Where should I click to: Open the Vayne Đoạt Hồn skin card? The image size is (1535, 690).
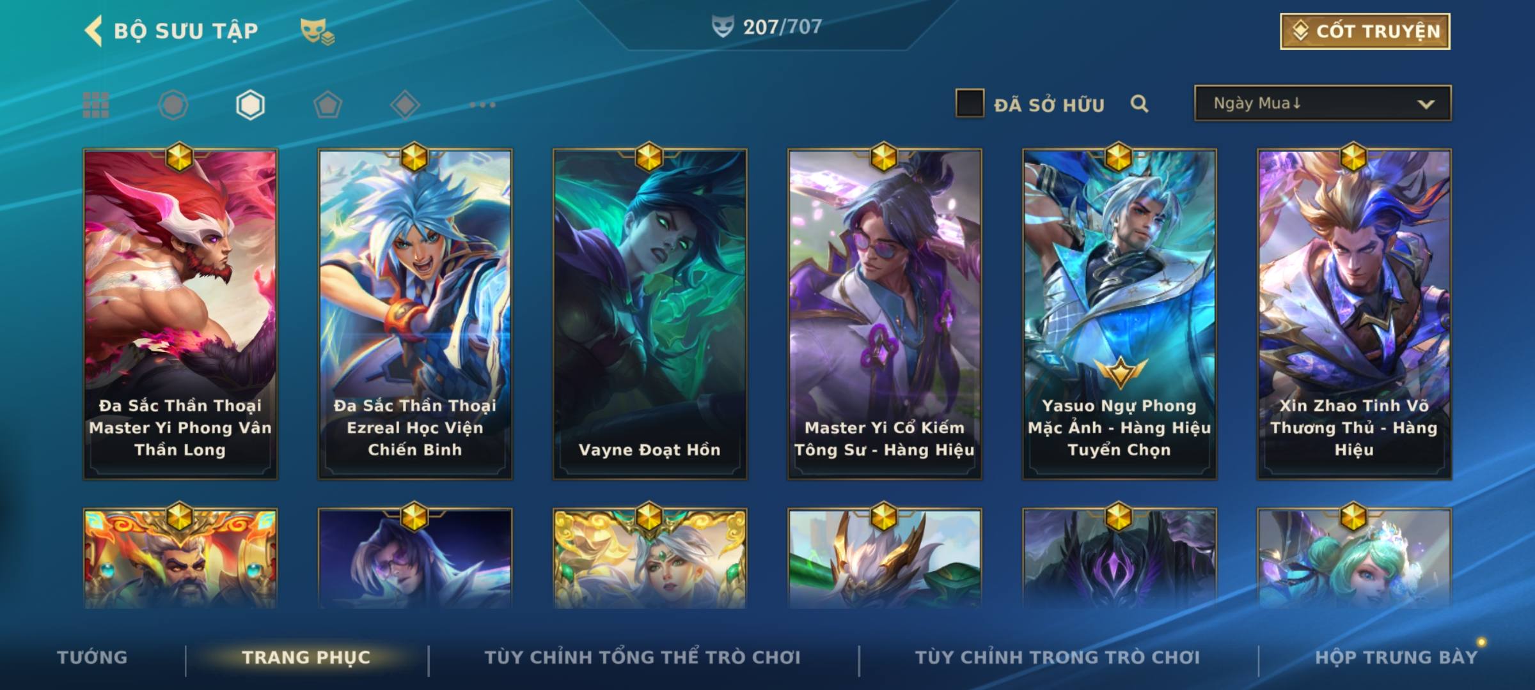click(x=650, y=314)
